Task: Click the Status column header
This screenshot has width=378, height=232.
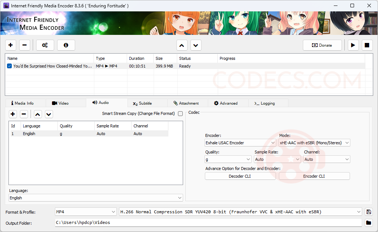Action: [x=197, y=58]
